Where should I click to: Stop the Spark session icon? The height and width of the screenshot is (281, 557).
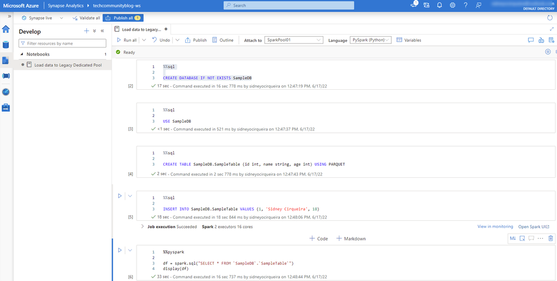pyautogui.click(x=548, y=52)
